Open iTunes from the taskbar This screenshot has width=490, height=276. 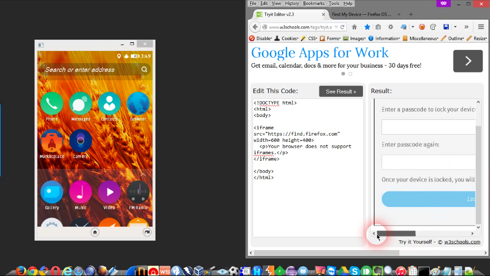(401, 271)
